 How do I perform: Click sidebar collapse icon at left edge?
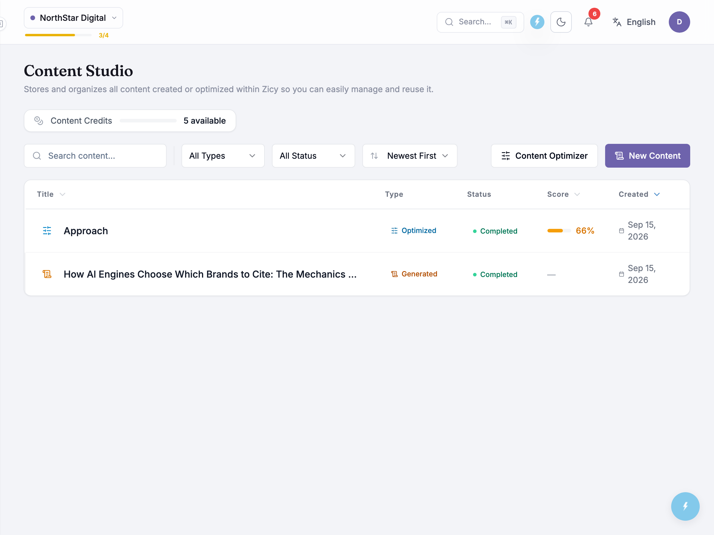click(1, 23)
